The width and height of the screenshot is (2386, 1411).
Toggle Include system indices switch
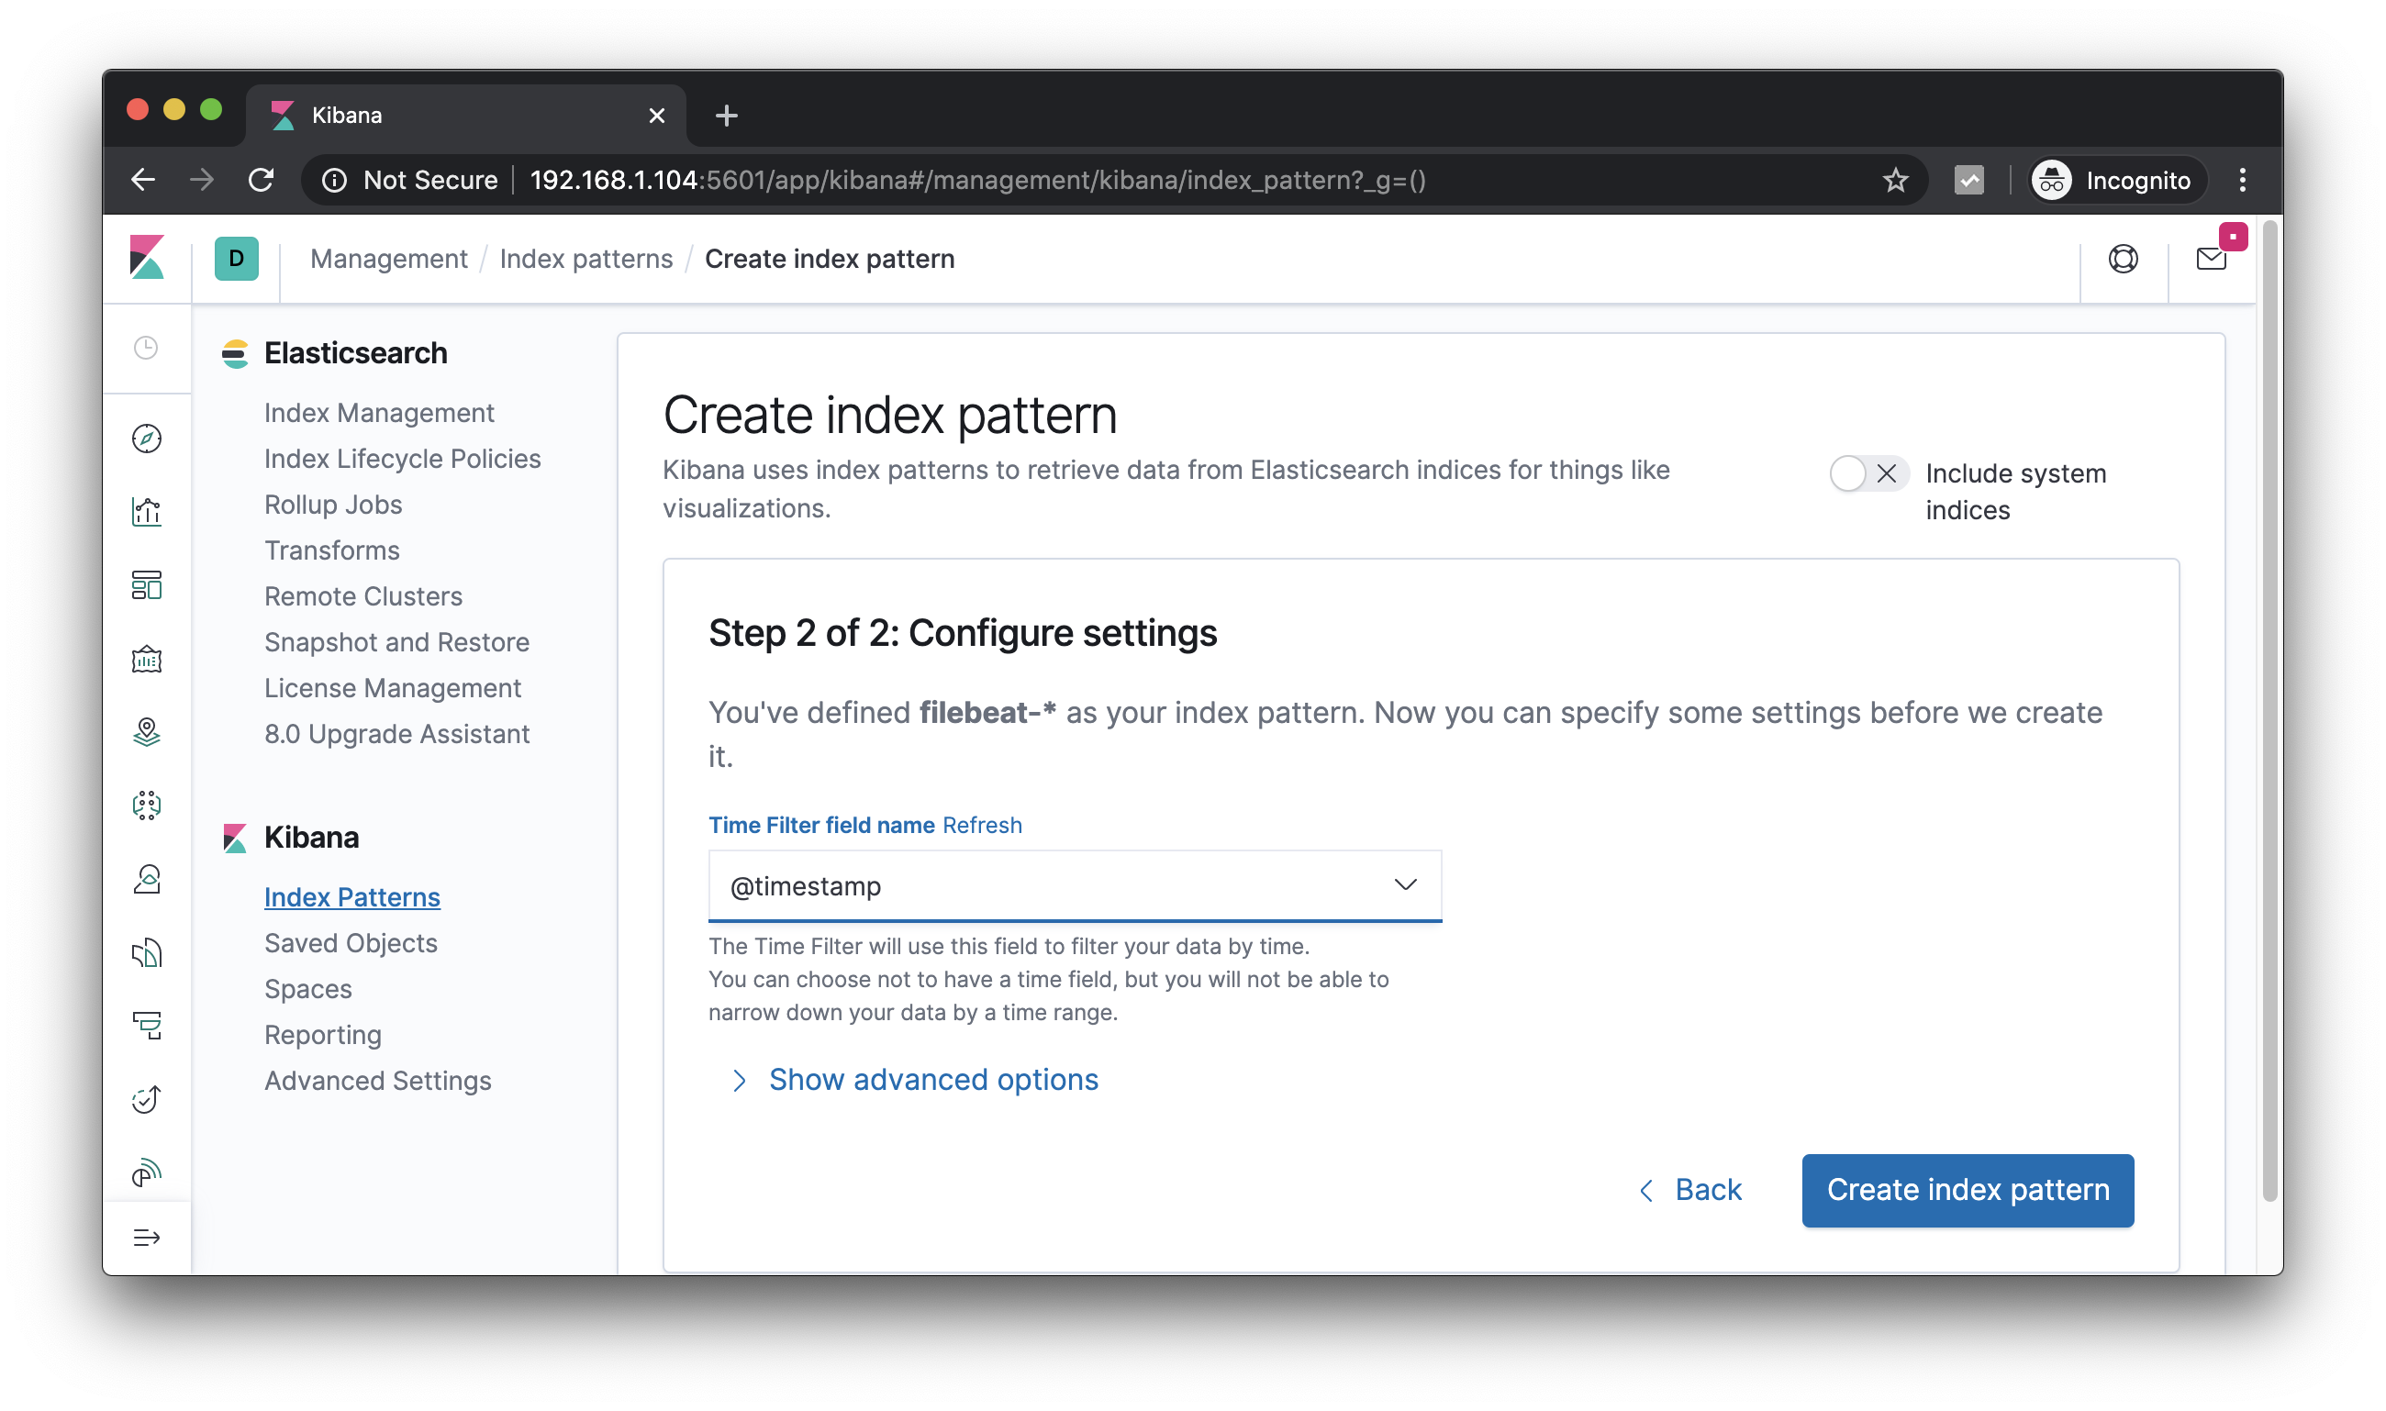[x=1867, y=473]
